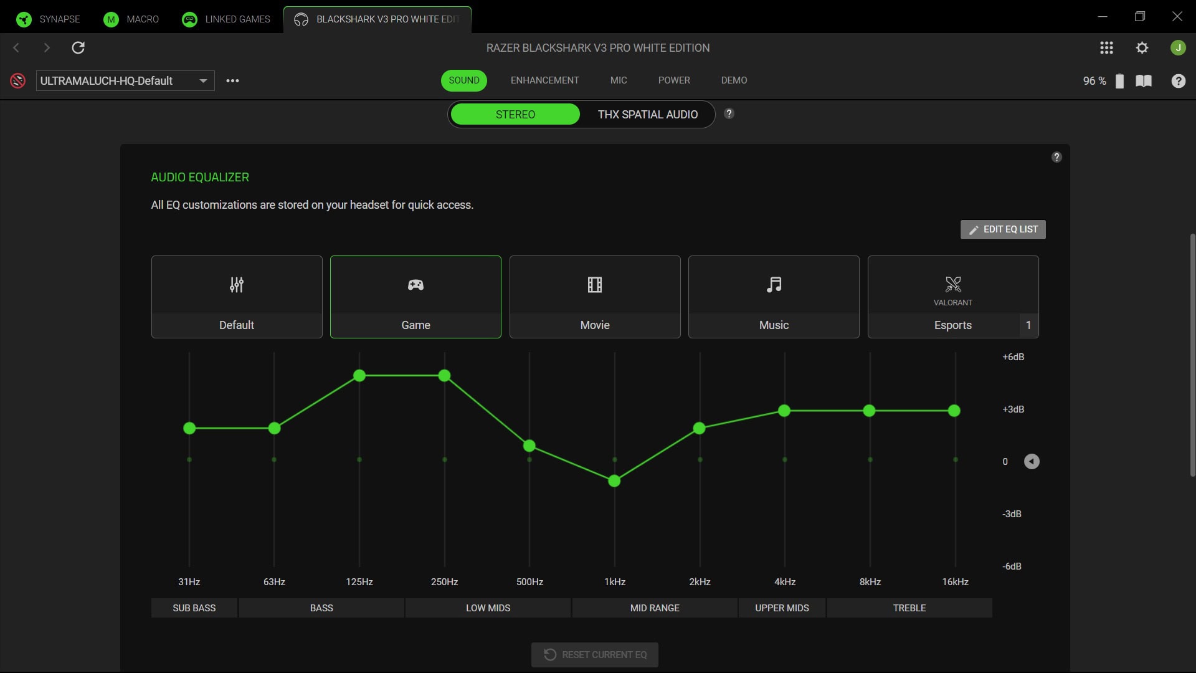Click the help icon beside THX Spatial Audio
Screen dimensions: 1196x673
tap(729, 113)
